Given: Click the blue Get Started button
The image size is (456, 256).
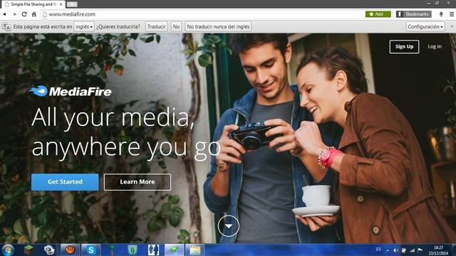Looking at the screenshot, I should 65,182.
